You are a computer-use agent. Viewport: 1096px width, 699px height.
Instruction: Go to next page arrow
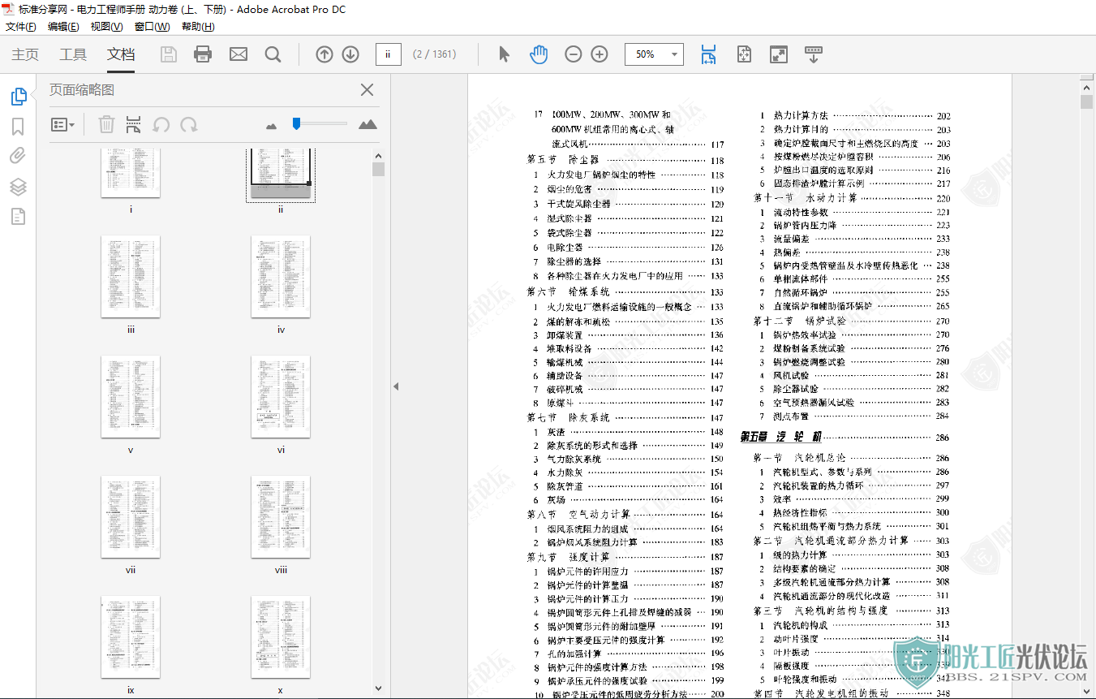pos(350,54)
